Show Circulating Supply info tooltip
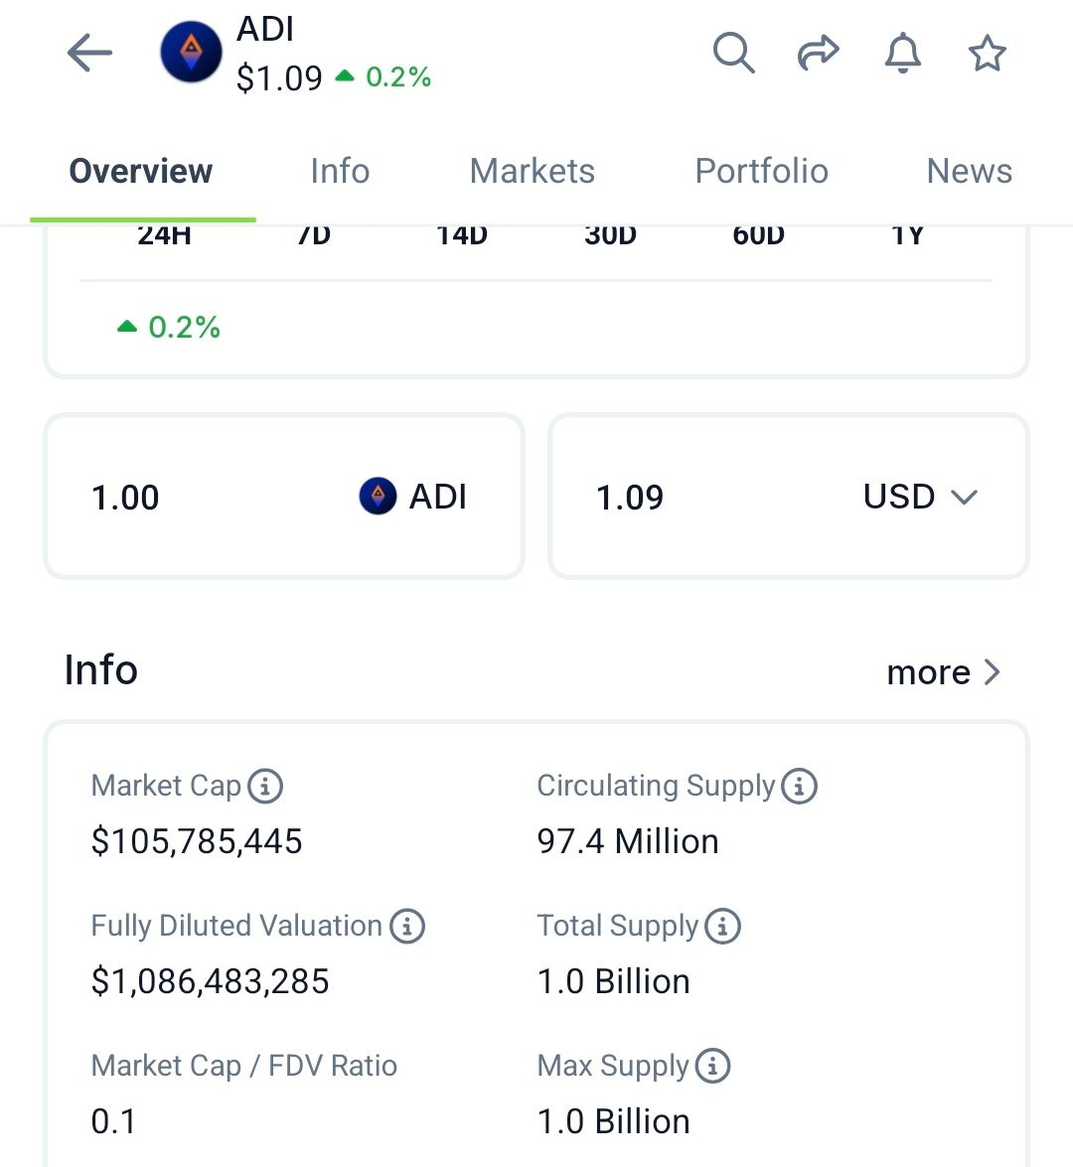 click(800, 786)
